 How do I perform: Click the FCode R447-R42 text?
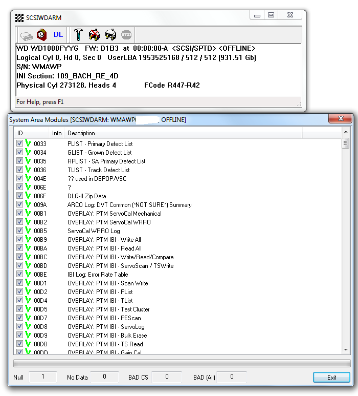[172, 86]
